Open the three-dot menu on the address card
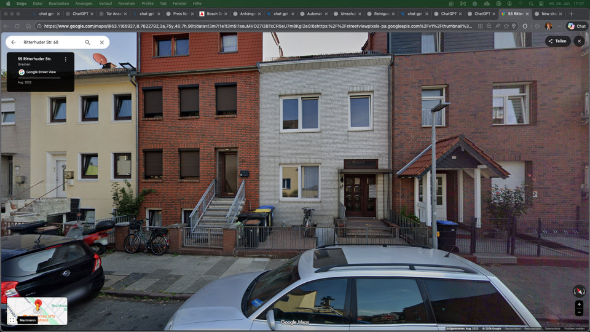590x332 pixels. click(66, 60)
